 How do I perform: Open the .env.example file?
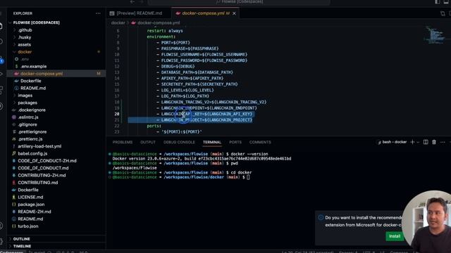click(x=33, y=66)
